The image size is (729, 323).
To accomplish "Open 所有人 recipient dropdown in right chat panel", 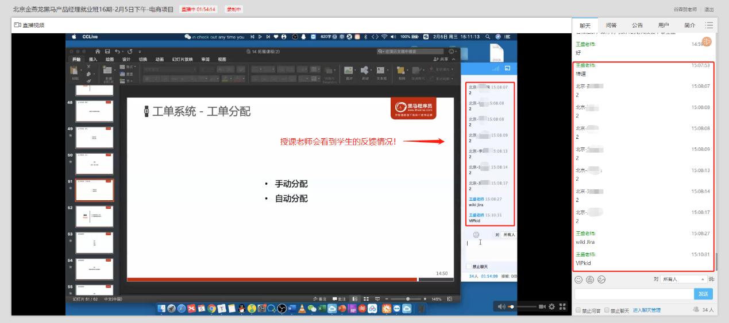I will coord(684,279).
